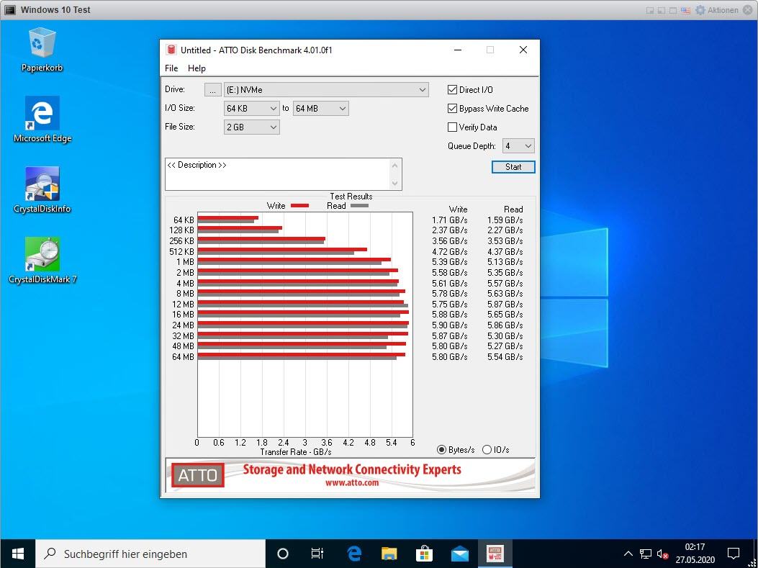Click the description box scroll-up arrow
This screenshot has width=758, height=568.
pos(395,166)
